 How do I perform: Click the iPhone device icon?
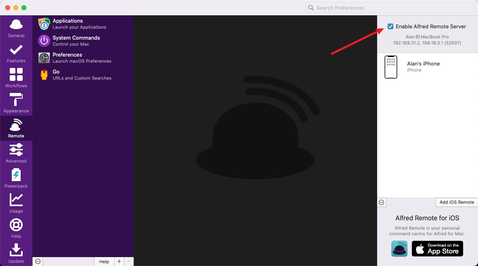point(391,67)
